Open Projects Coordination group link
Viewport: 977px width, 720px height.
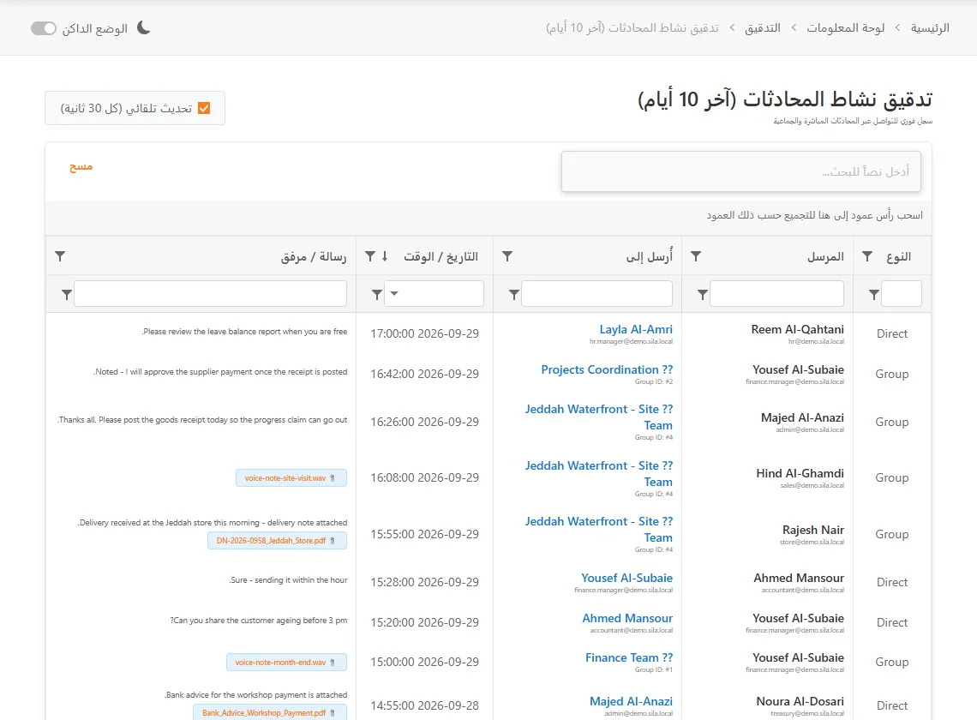point(606,369)
